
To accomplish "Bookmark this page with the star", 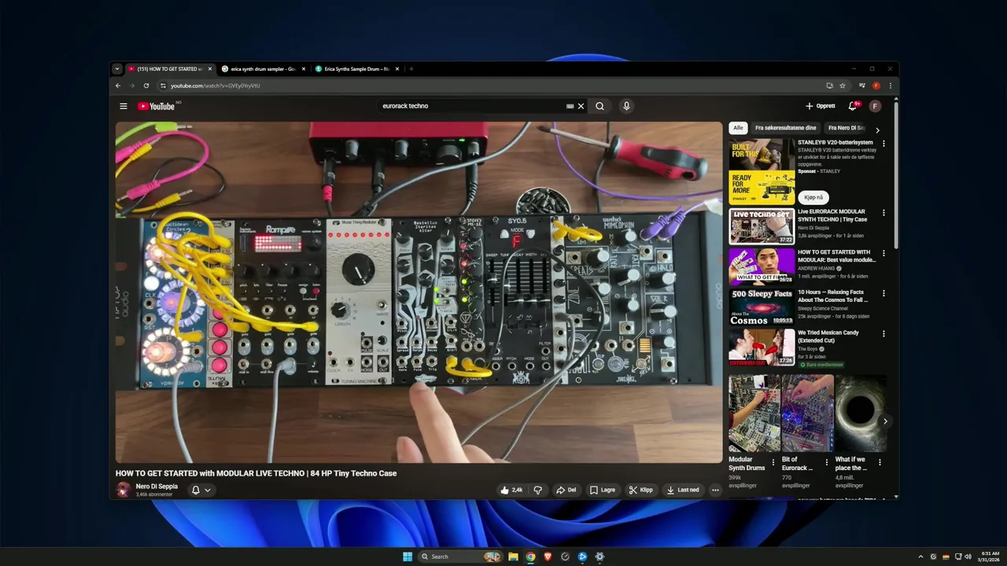I will click(843, 86).
